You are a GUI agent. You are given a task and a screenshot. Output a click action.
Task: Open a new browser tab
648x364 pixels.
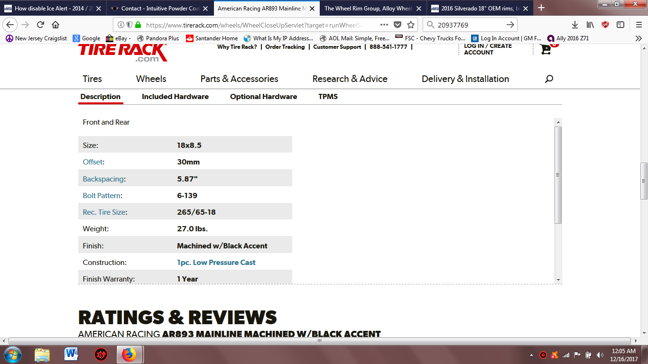pos(541,8)
